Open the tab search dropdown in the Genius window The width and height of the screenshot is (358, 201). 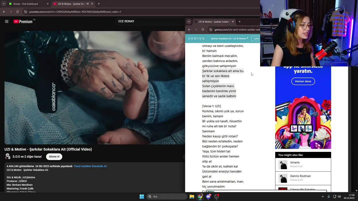click(189, 21)
